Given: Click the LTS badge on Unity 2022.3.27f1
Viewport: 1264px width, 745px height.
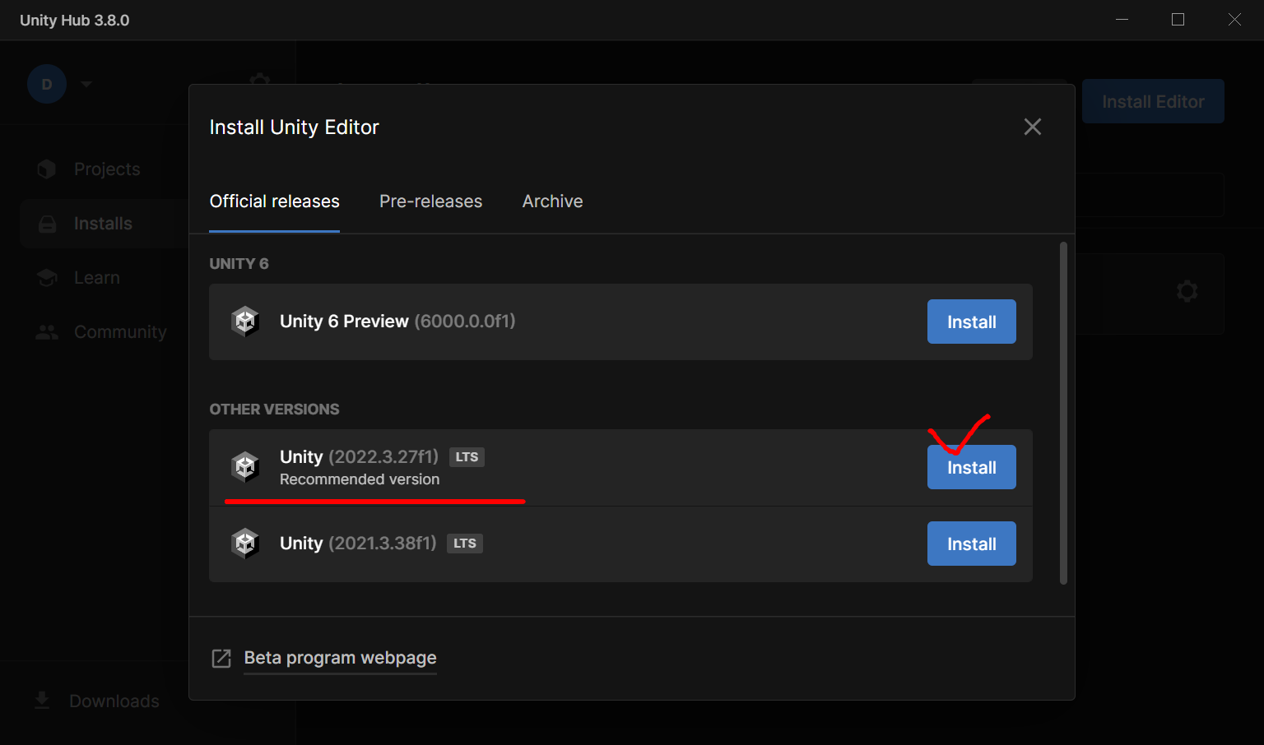Looking at the screenshot, I should point(467,457).
